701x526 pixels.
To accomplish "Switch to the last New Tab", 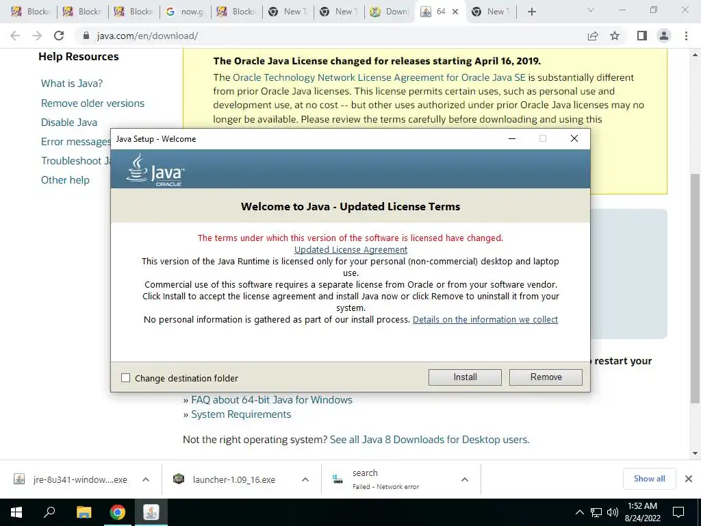I will click(491, 12).
